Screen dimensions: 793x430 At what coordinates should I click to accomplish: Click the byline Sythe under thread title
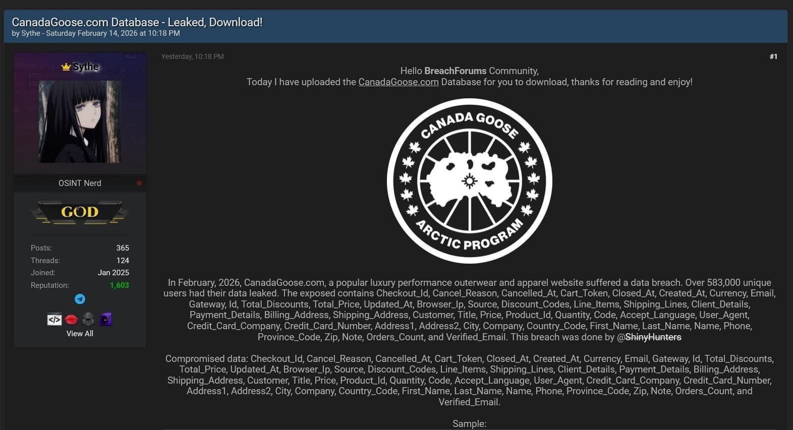point(31,33)
